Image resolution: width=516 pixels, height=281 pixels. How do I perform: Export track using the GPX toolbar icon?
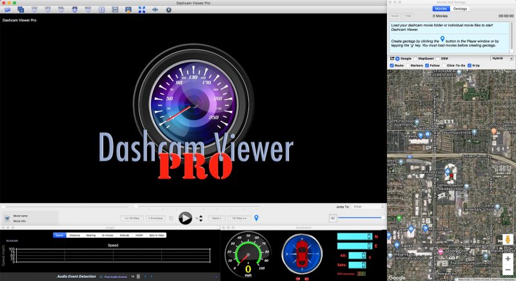[x=48, y=10]
